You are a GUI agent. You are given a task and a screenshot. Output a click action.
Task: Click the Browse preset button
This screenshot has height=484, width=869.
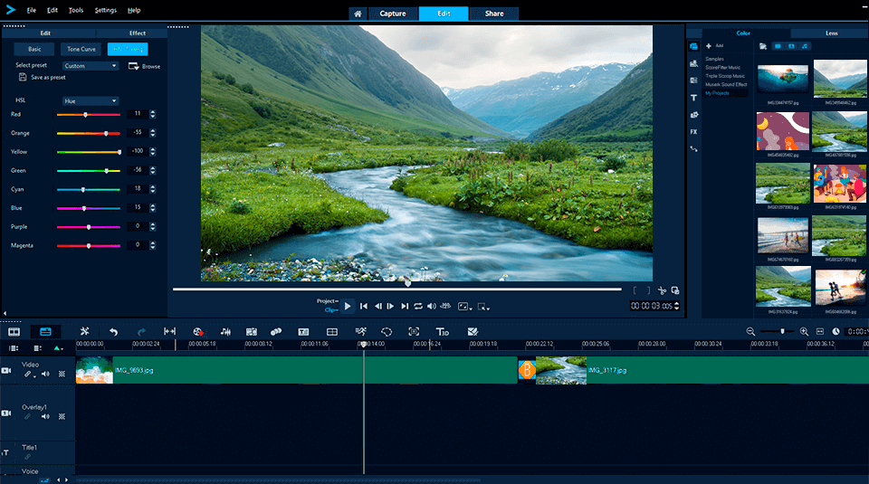[144, 66]
